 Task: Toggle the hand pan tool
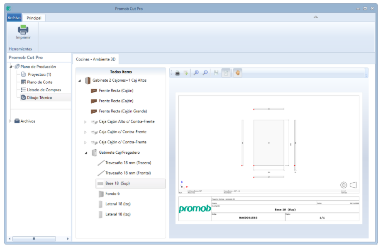pos(238,73)
